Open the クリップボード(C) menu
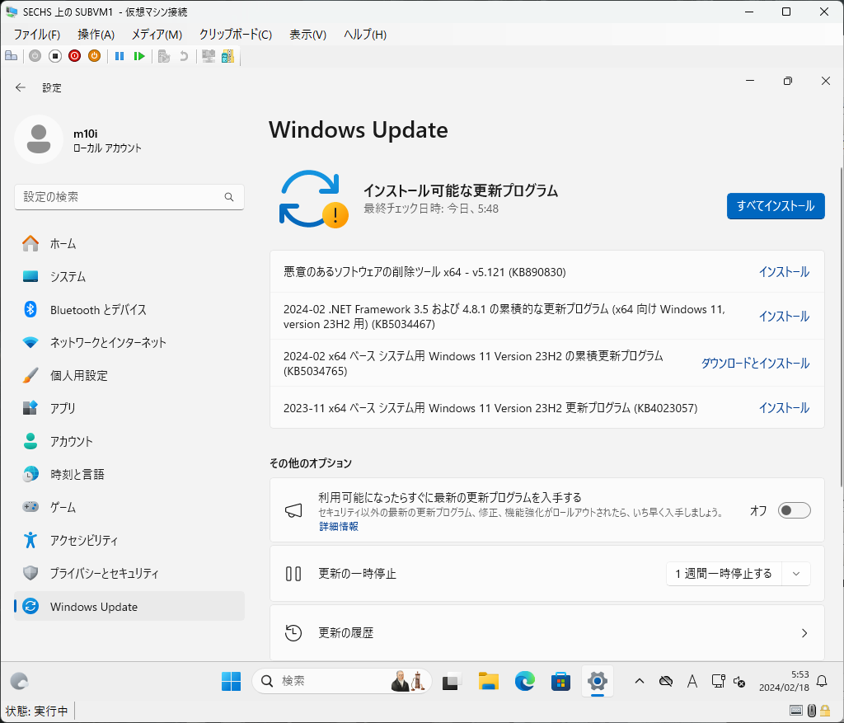The image size is (844, 723). (236, 35)
